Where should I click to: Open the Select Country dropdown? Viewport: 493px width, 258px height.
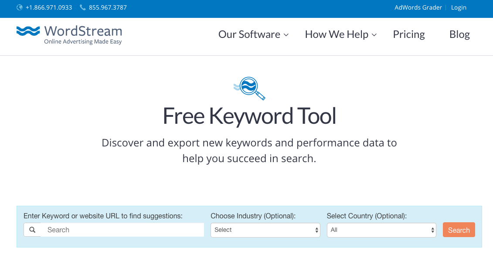click(x=381, y=230)
